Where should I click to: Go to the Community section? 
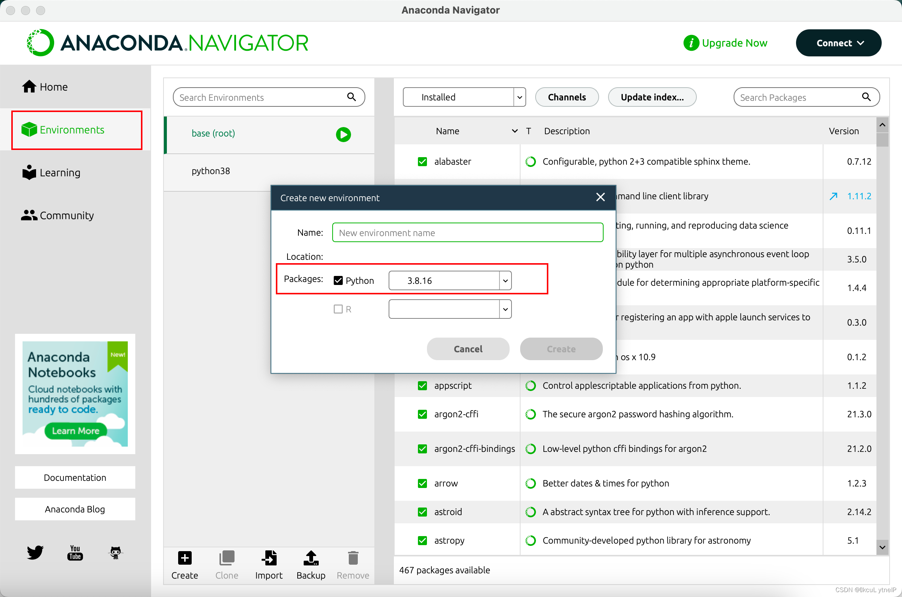point(57,215)
